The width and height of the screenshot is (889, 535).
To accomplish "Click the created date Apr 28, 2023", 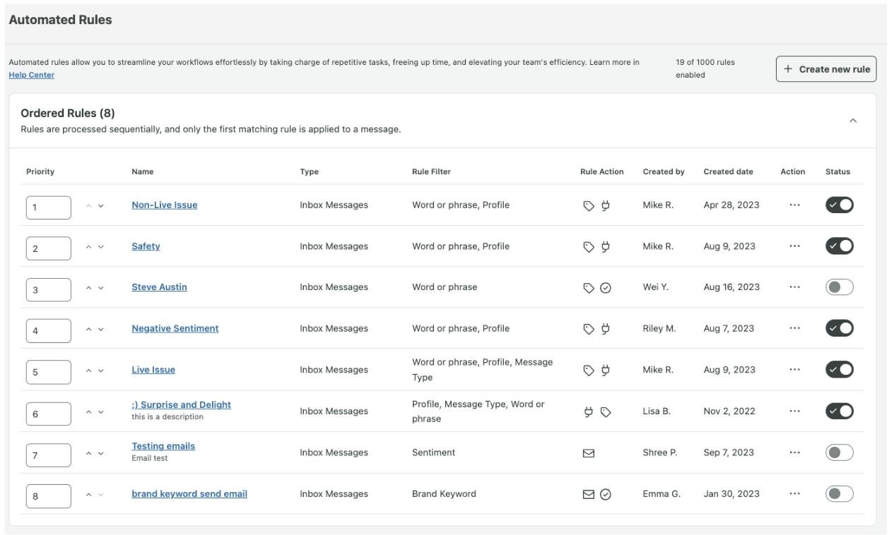I will click(731, 205).
